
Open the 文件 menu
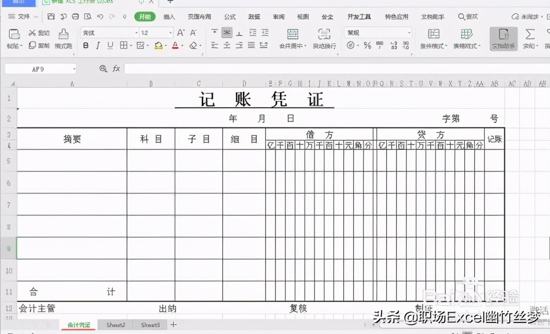point(23,16)
